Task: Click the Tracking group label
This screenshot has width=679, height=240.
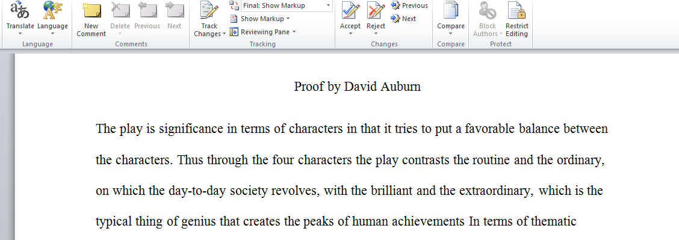Action: point(262,44)
